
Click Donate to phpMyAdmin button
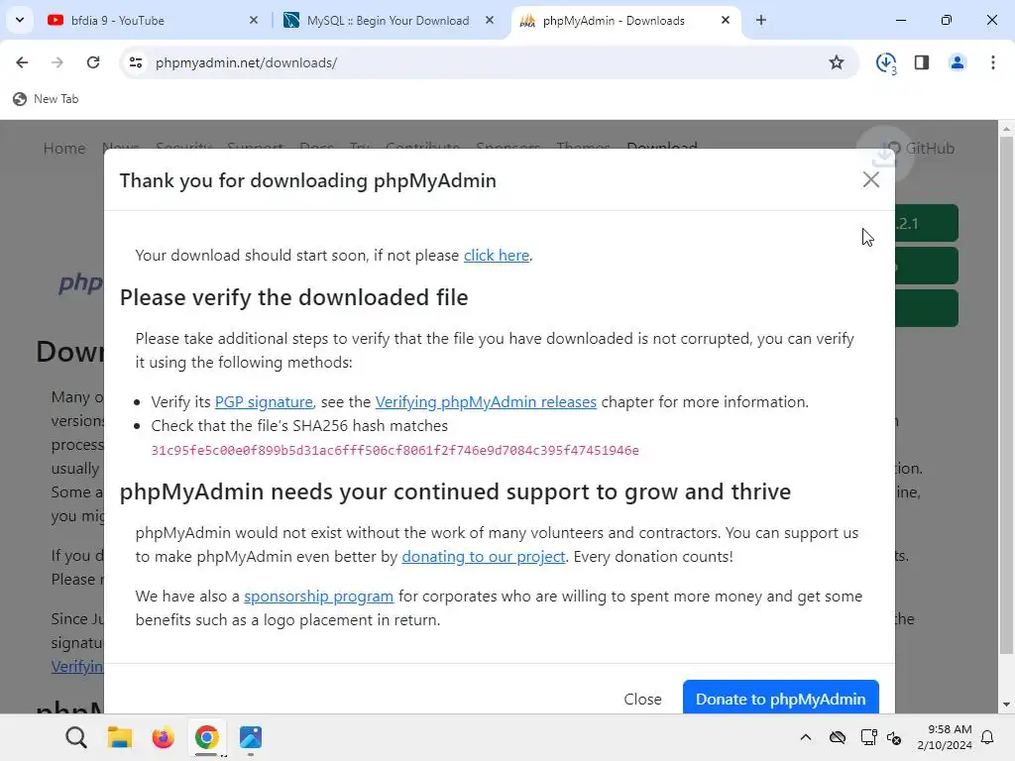pos(781,698)
